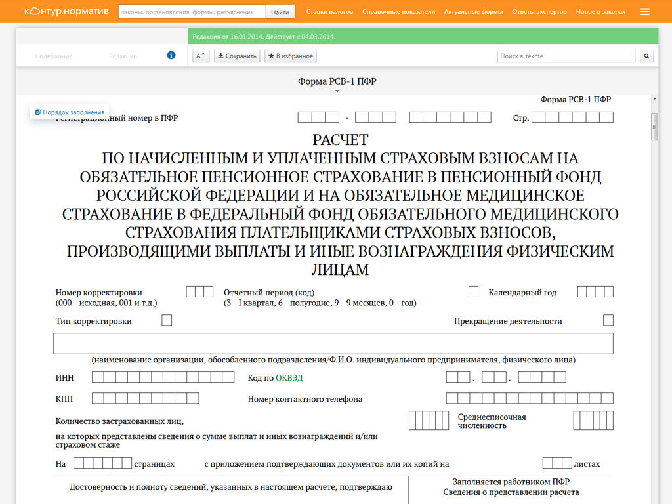Click the organization name field box
Image resolution: width=672 pixels, height=504 pixels.
coord(333,344)
